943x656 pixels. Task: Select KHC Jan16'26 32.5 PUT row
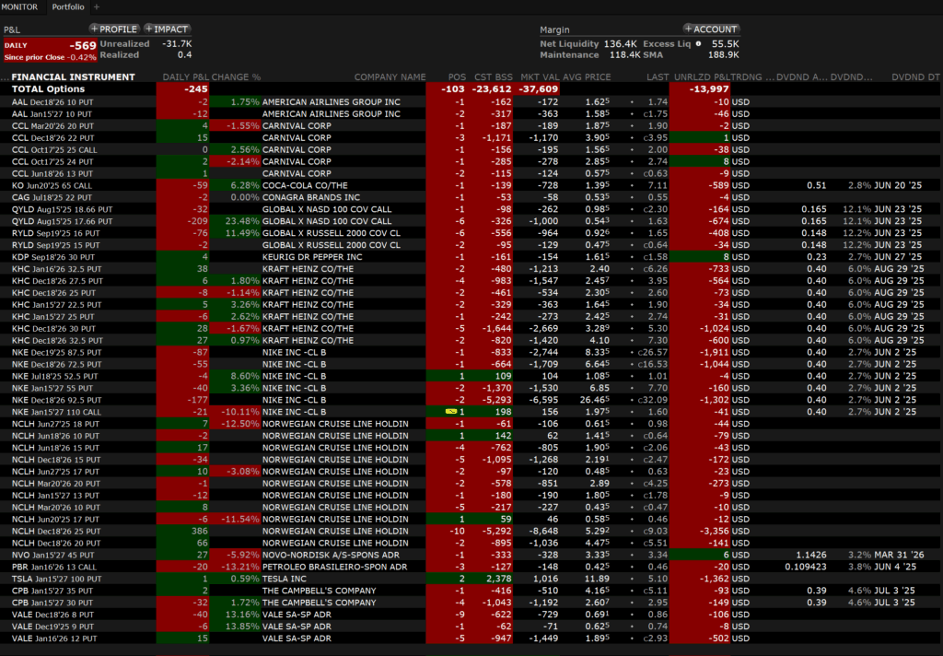click(x=471, y=269)
